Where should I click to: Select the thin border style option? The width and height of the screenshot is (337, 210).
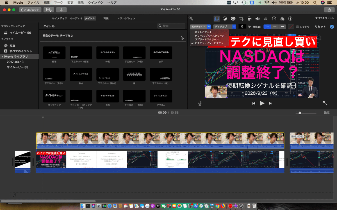(275, 27)
